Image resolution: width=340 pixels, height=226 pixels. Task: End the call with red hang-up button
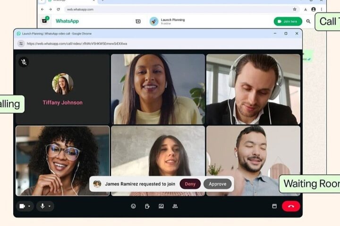point(291,206)
